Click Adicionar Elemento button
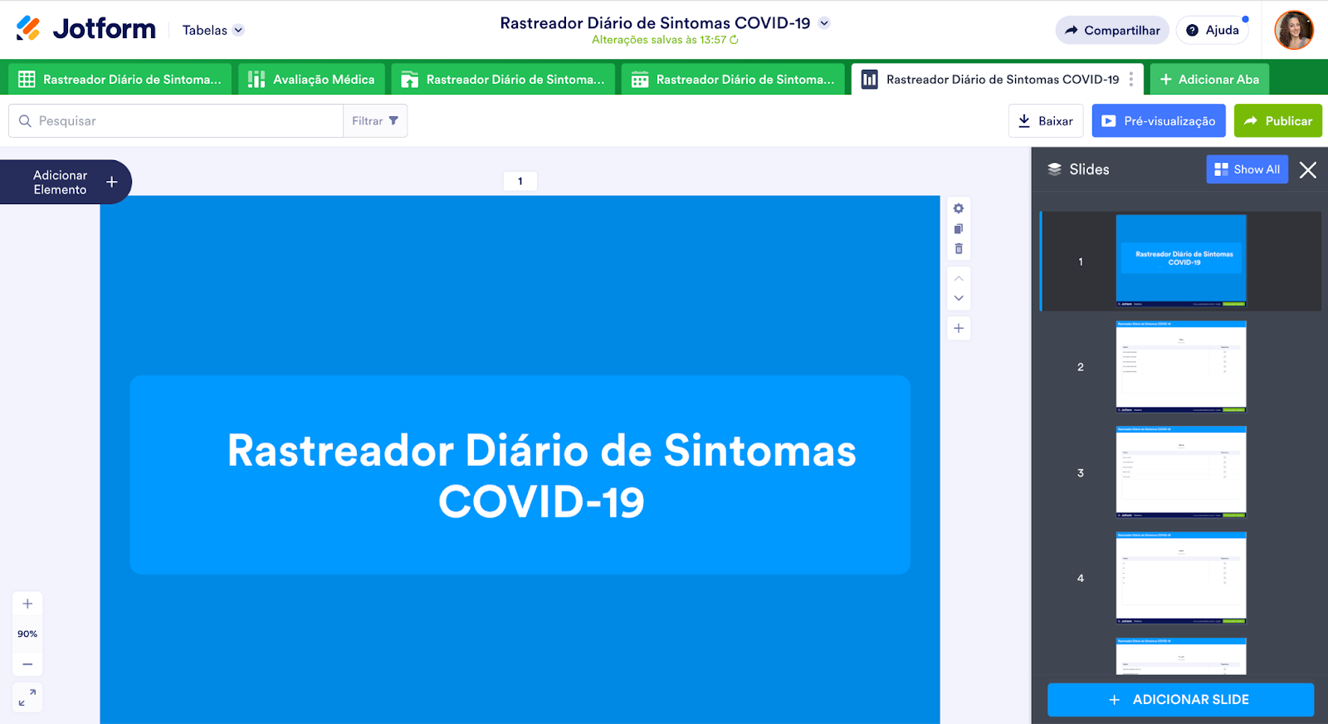The height and width of the screenshot is (724, 1328). click(66, 182)
